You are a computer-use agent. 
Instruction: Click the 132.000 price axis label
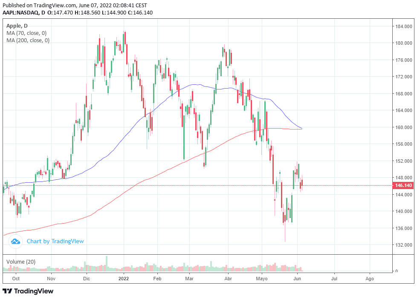point(404,245)
